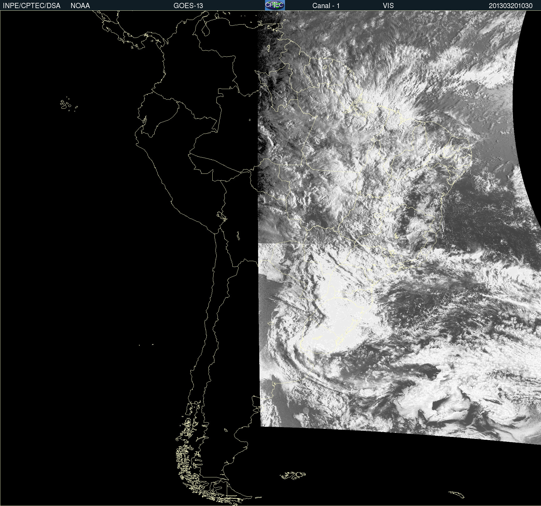
Task: Click the GOES-13 satellite label
Action: (188, 6)
